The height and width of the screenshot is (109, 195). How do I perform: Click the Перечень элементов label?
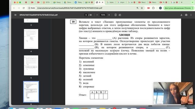coord(91,58)
